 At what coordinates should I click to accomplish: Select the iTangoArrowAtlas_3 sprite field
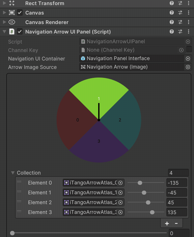pos(93,212)
